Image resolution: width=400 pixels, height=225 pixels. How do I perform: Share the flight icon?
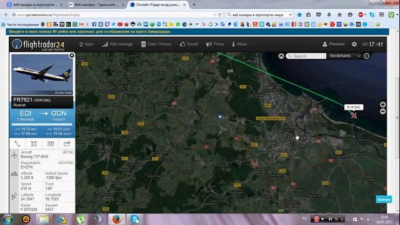(x=67, y=144)
